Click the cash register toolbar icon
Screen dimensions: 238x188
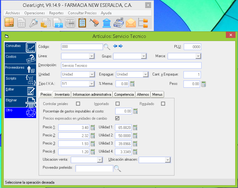119,23
